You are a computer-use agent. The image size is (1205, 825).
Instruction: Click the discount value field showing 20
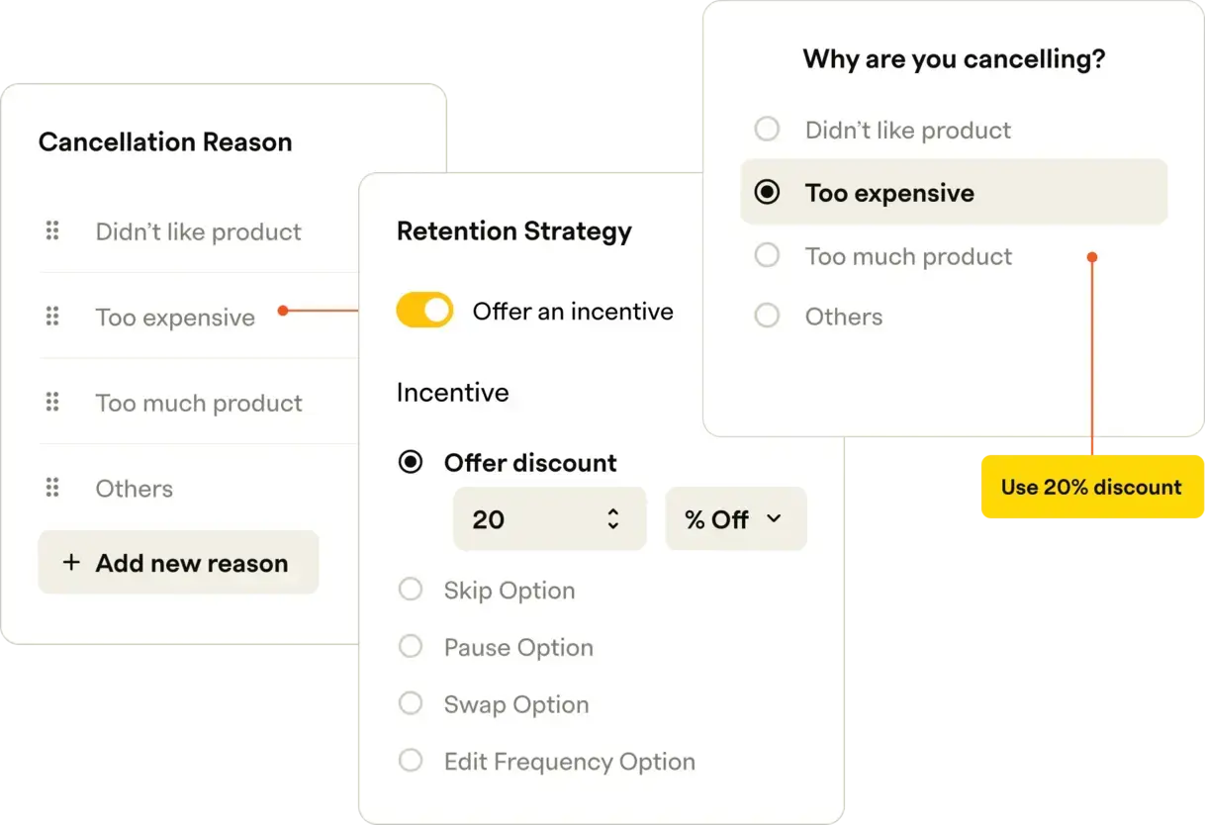click(x=524, y=519)
